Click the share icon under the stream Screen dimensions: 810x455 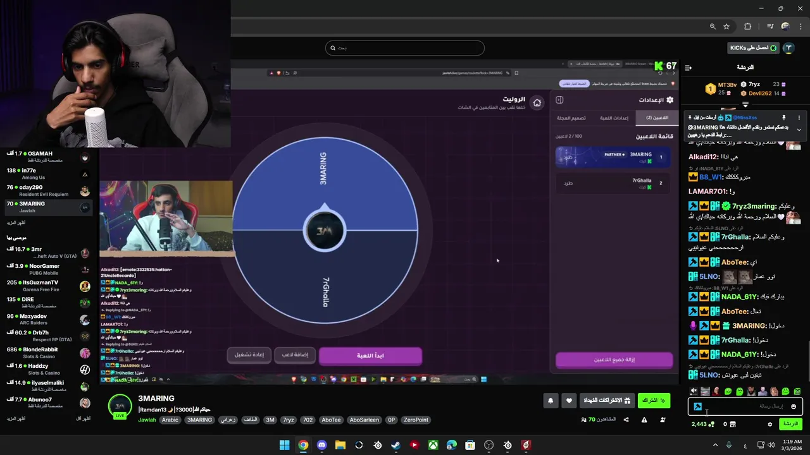(x=626, y=420)
